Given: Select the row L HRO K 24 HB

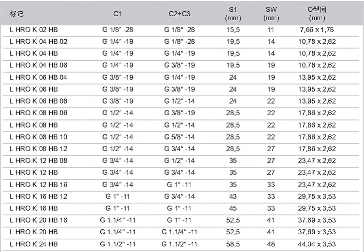Looking at the screenshot, I should pos(181,245).
